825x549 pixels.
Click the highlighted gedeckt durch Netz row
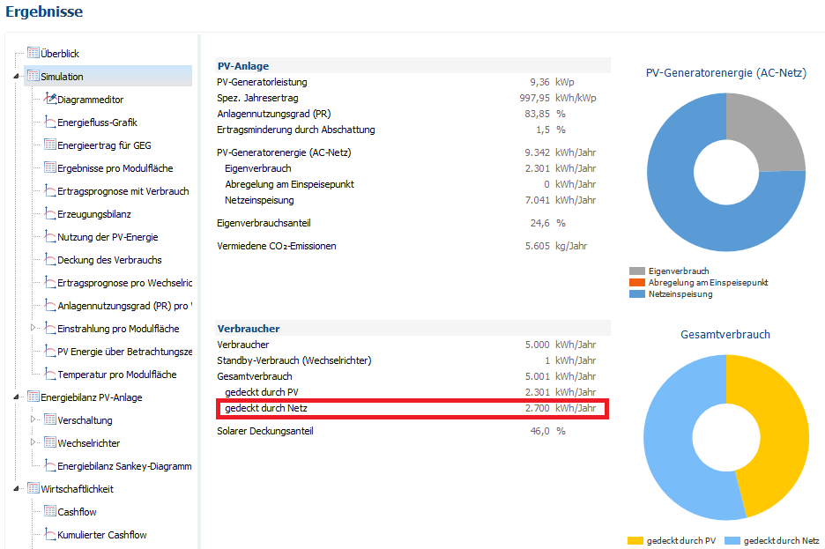[412, 408]
